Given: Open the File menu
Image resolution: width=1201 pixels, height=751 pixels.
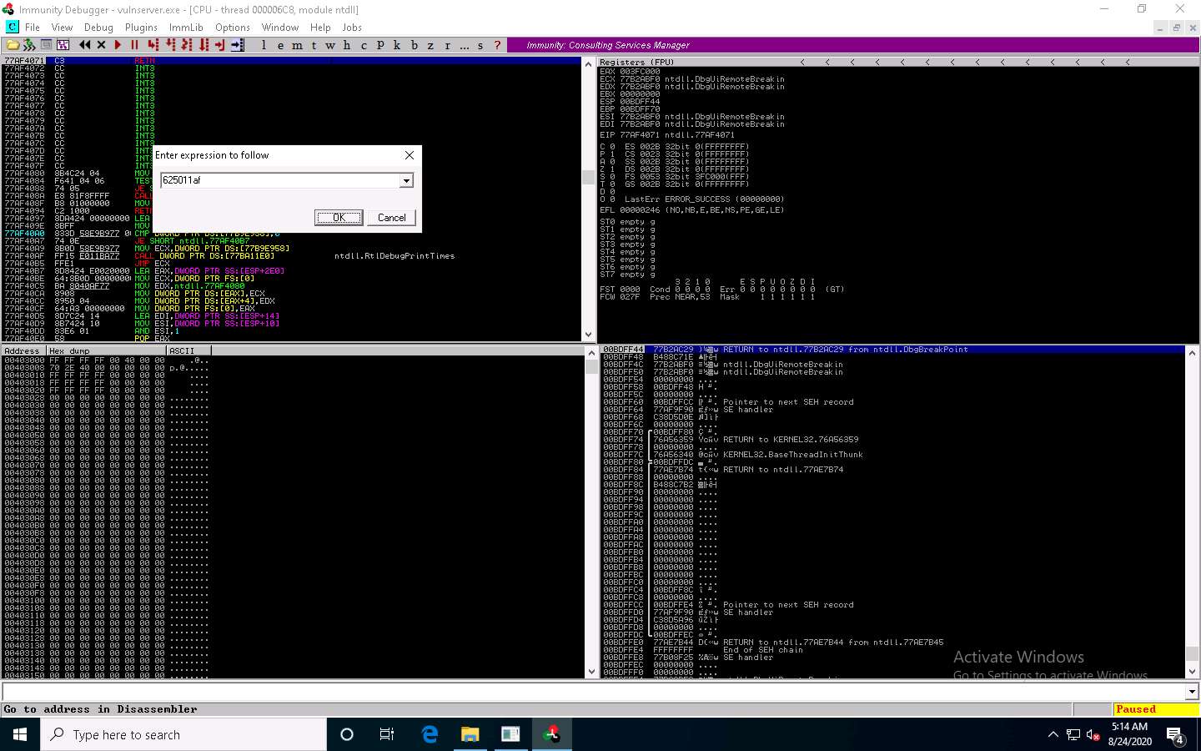Looking at the screenshot, I should (33, 28).
